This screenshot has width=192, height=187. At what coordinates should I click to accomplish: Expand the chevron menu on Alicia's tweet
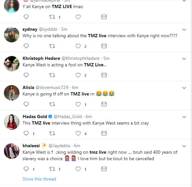(x=184, y=88)
